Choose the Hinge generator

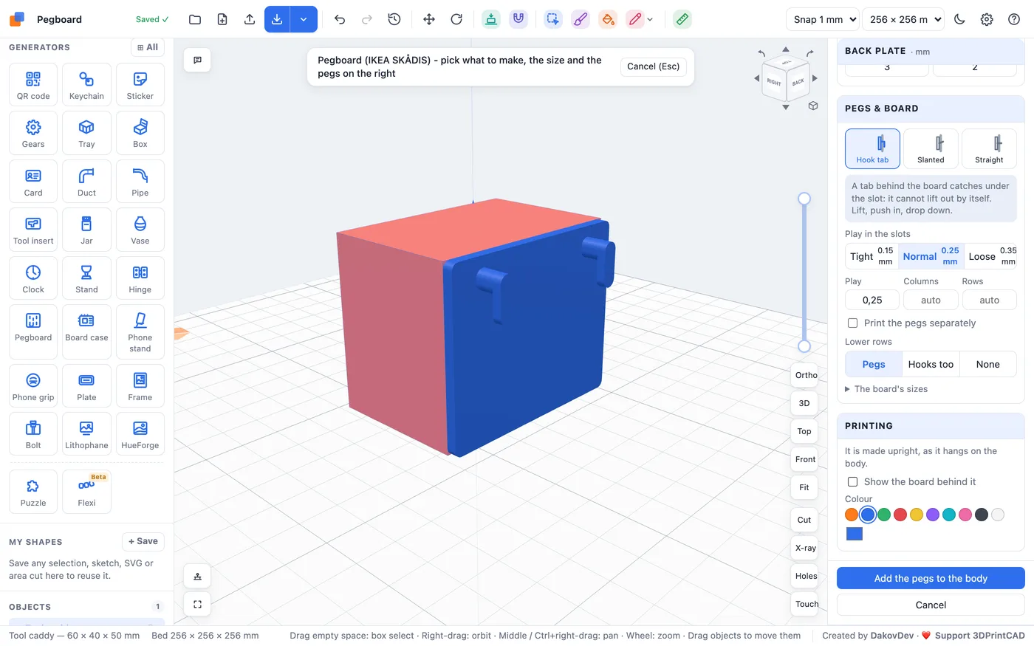140,278
